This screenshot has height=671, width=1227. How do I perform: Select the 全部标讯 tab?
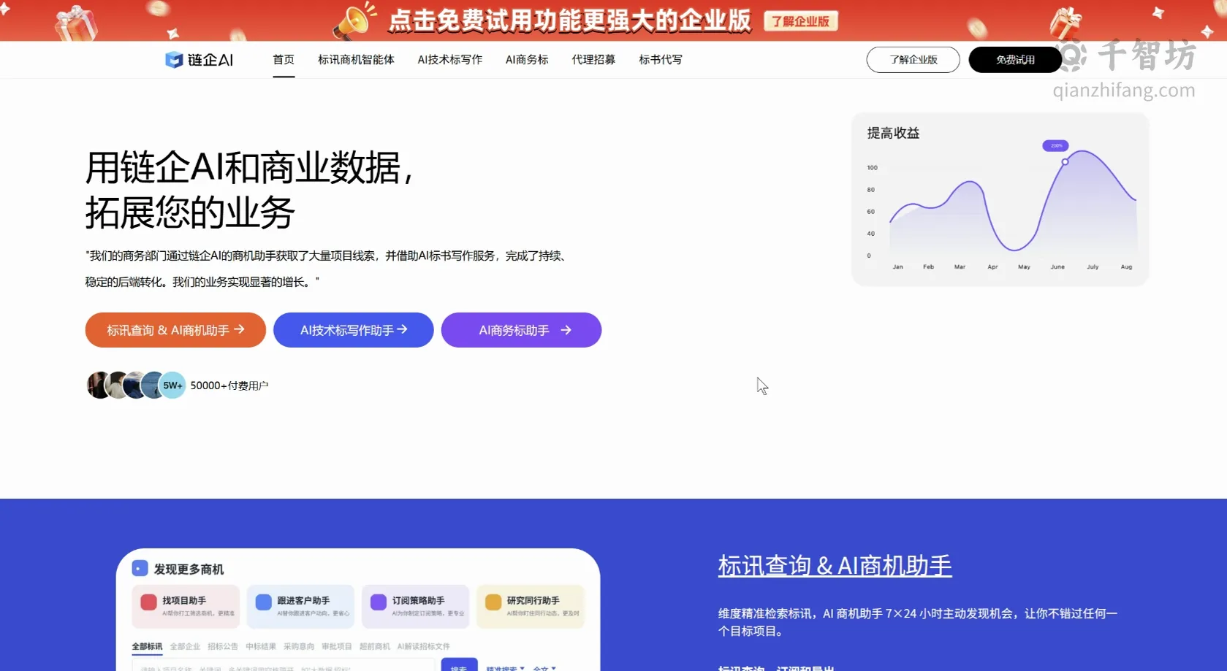click(147, 646)
